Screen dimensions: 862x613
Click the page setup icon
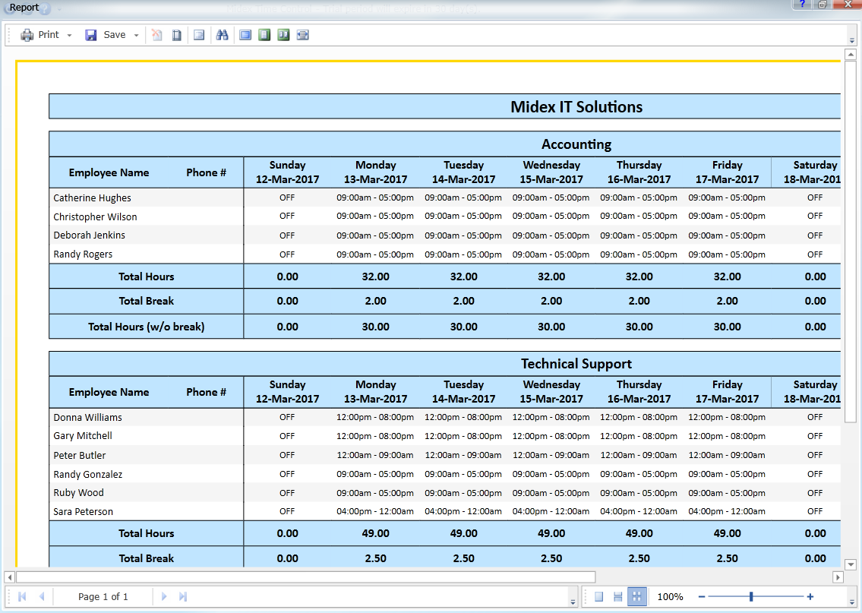tap(199, 34)
